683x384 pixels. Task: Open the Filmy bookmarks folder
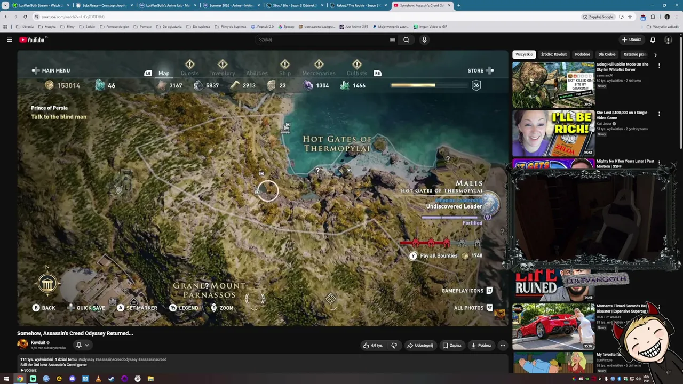(x=67, y=27)
